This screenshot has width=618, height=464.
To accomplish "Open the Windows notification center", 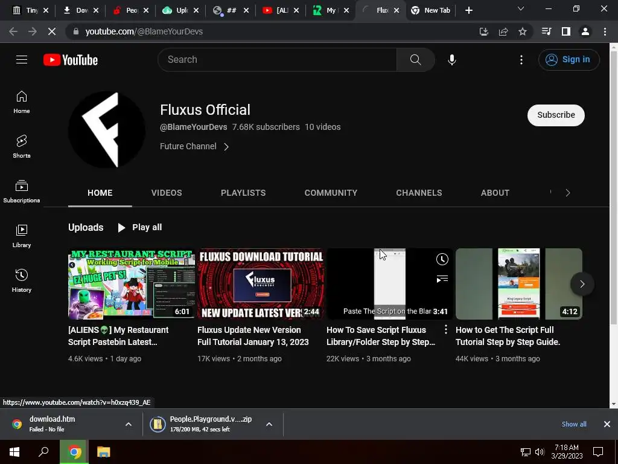I will (598, 452).
